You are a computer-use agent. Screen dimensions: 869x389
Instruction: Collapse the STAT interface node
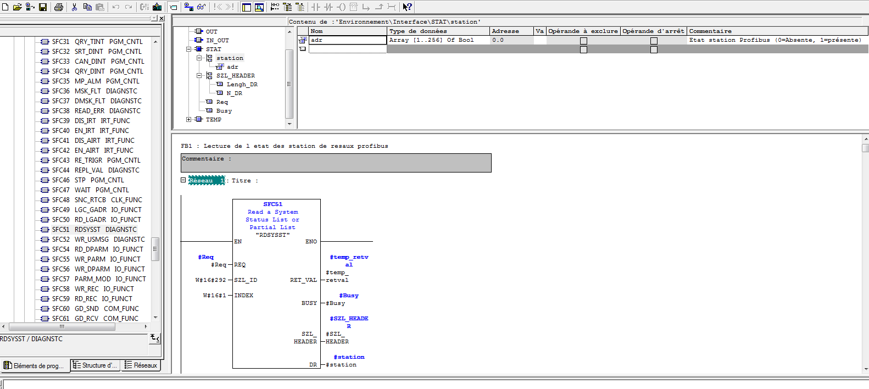click(x=189, y=49)
